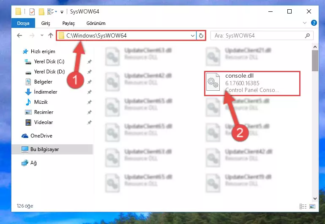Open Müzik in the sidebar
Screen dimensions: 325x224
[36, 102]
